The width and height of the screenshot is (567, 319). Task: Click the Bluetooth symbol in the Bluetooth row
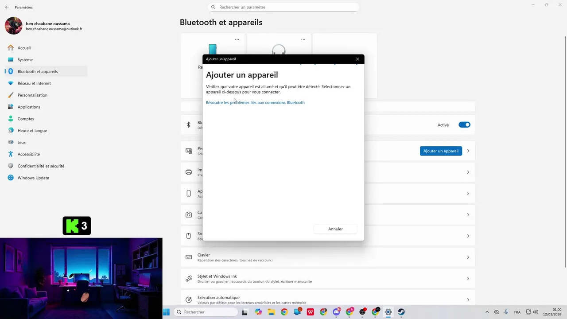[x=188, y=125]
